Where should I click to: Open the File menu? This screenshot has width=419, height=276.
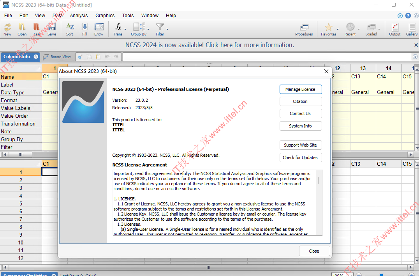[8, 16]
